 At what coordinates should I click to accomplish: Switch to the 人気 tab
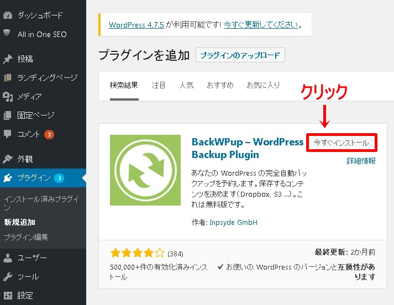click(x=186, y=85)
